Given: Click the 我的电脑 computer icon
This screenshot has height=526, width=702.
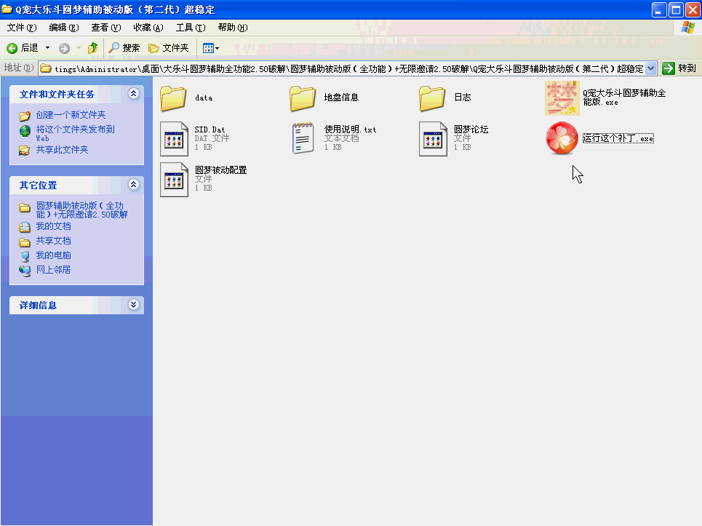Looking at the screenshot, I should pos(25,256).
